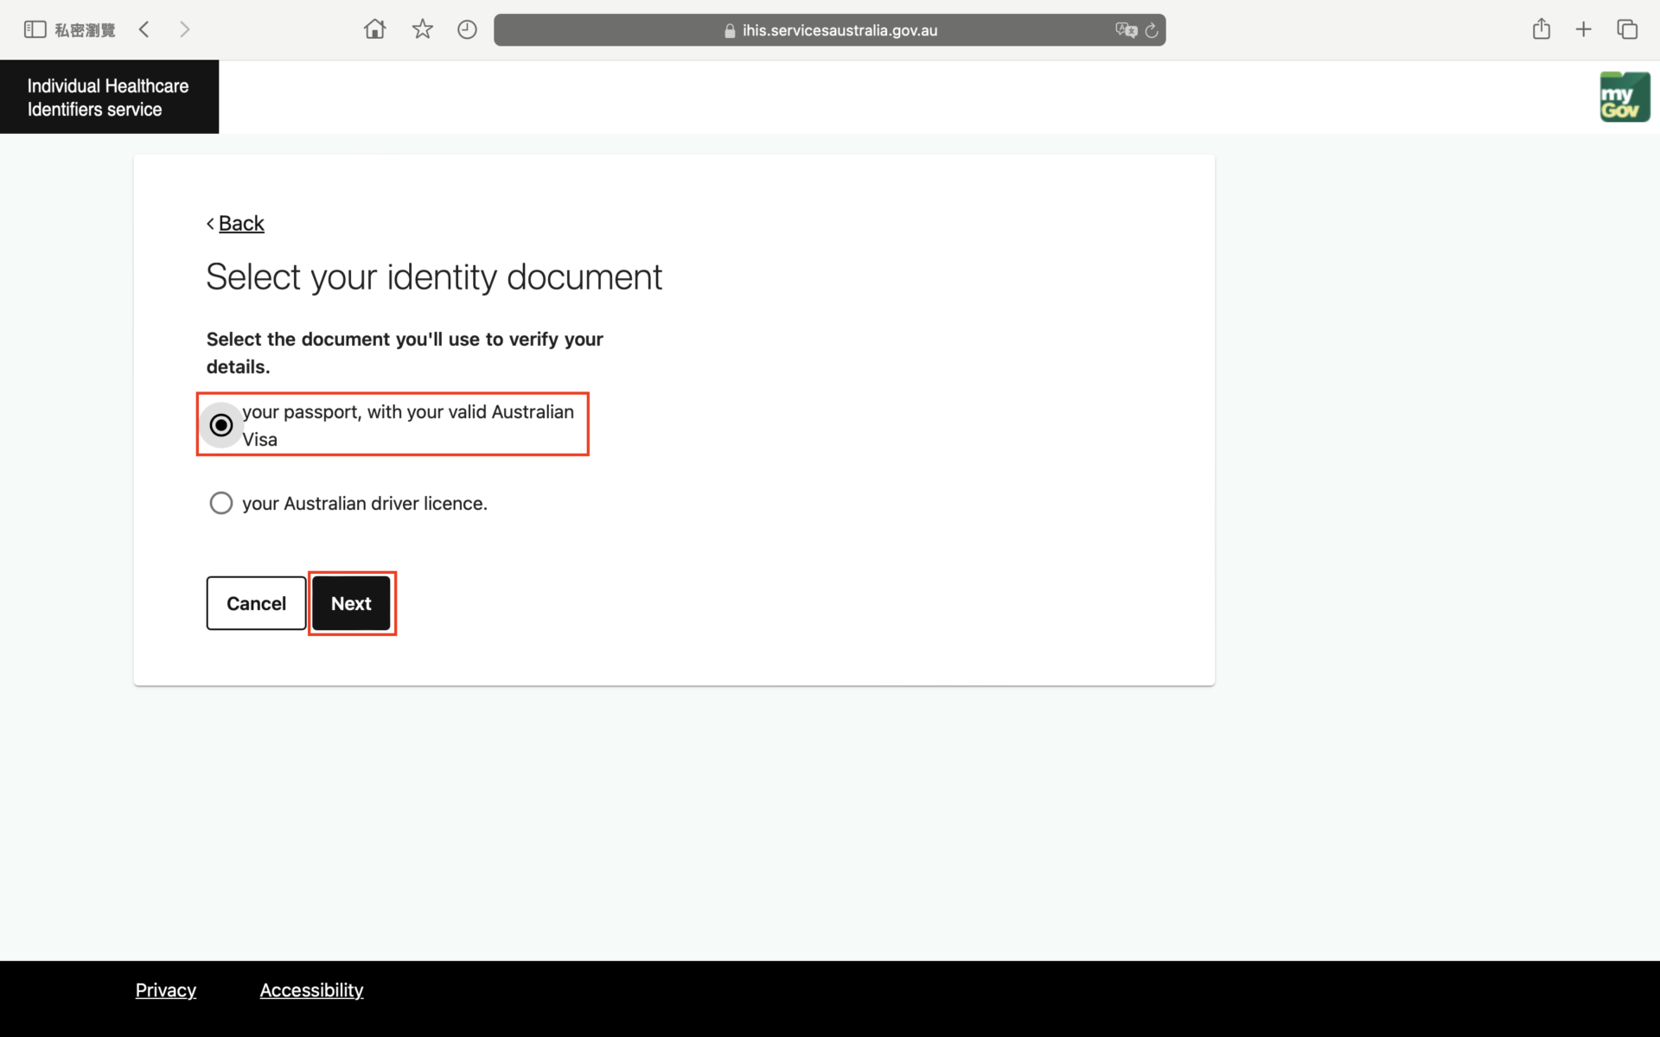Open the share sheet icon
The width and height of the screenshot is (1660, 1037).
[1541, 29]
